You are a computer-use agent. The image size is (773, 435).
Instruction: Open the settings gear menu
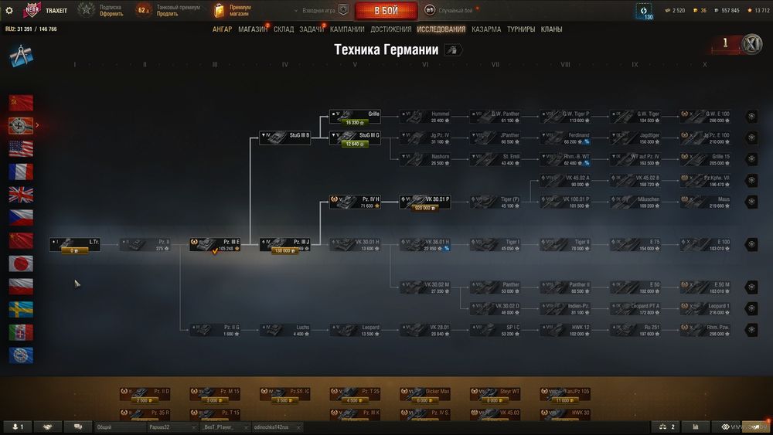[x=9, y=10]
